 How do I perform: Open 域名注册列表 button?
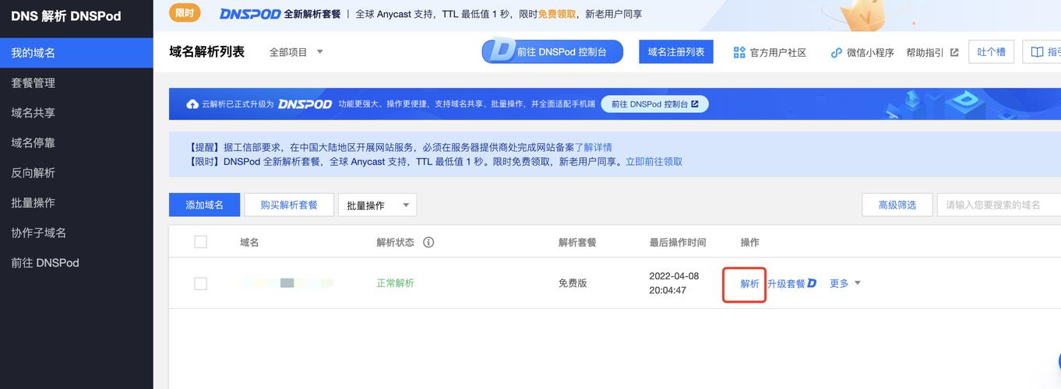676,51
